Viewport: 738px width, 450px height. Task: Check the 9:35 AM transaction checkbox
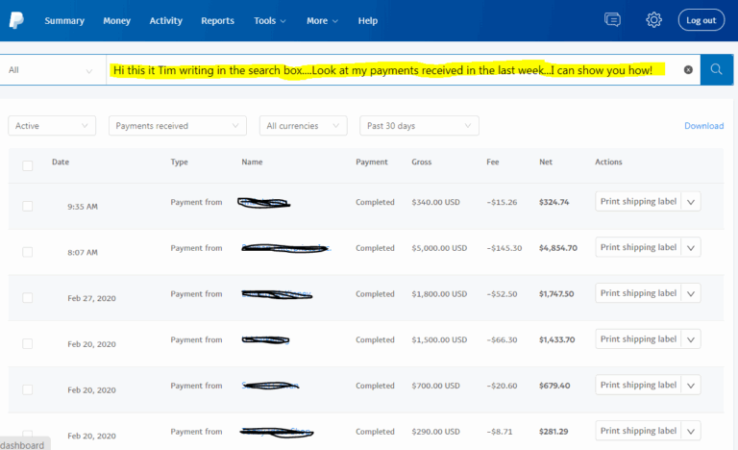pos(27,206)
